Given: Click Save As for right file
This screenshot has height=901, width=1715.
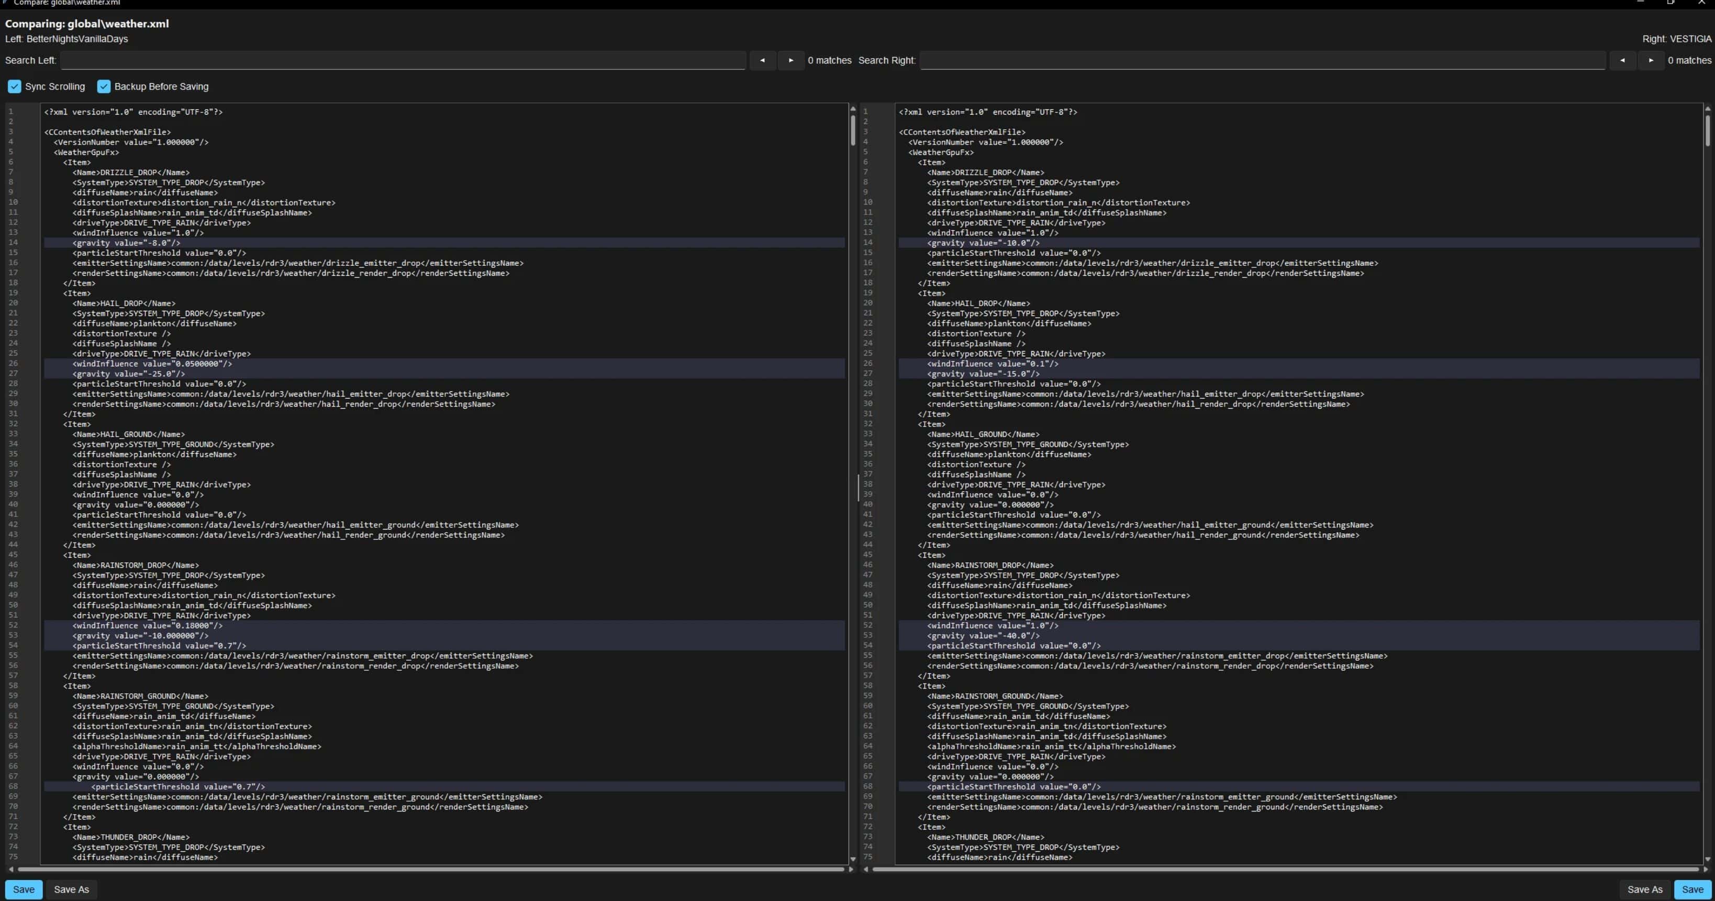Looking at the screenshot, I should click(1644, 889).
